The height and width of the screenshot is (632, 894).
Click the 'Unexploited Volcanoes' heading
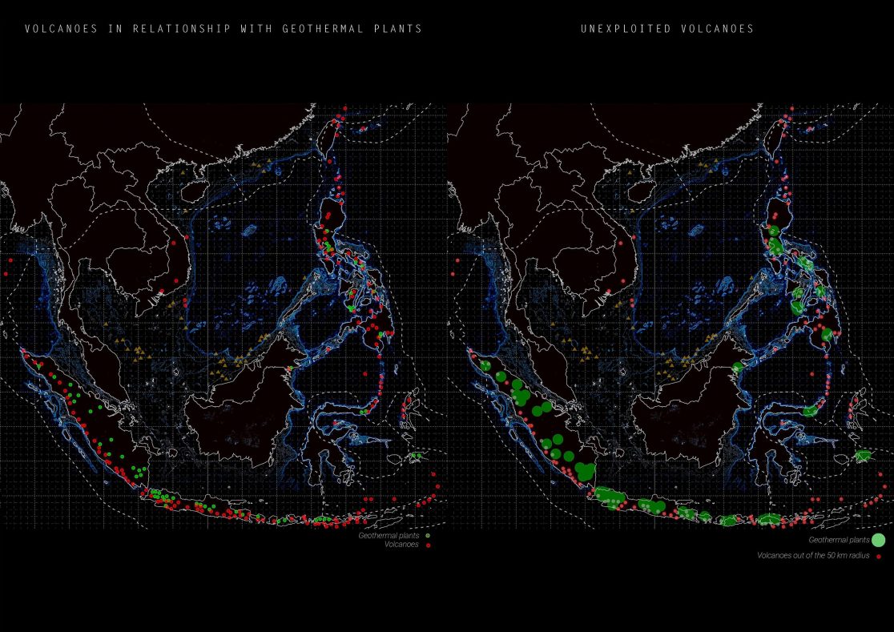[667, 29]
